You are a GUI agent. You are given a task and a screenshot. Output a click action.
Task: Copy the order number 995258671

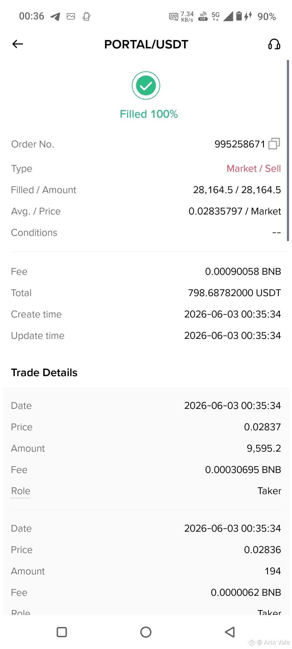[274, 144]
